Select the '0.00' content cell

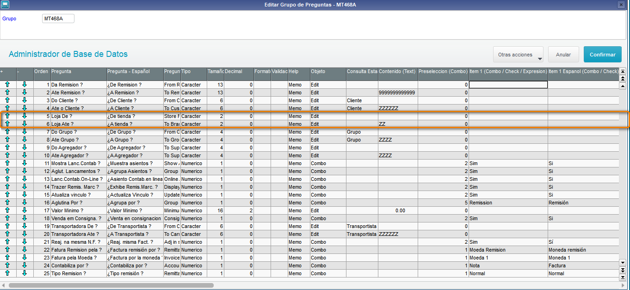(x=398, y=210)
